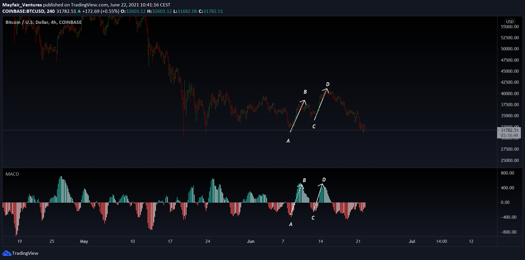The image size is (525, 260).
Task: Click the COINBASE:BTCUSD, 240 symbol text
Action: [x=29, y=11]
